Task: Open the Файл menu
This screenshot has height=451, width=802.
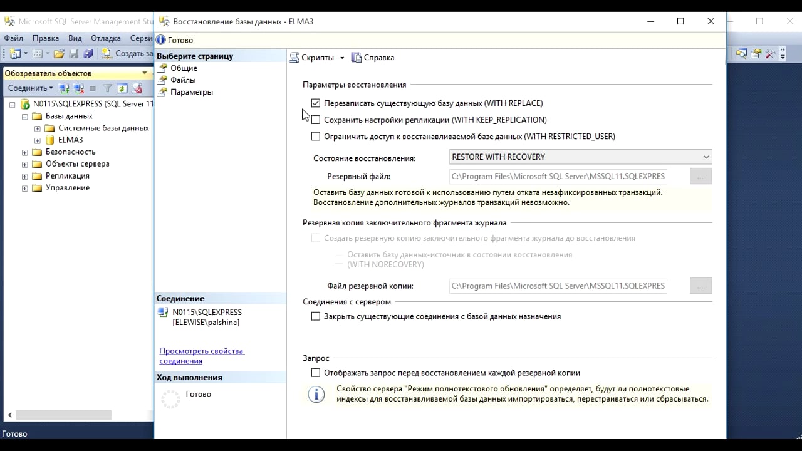Action: coord(13,38)
